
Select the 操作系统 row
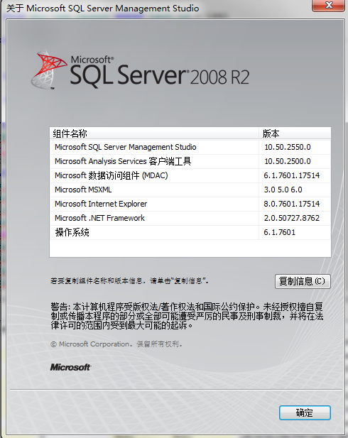click(x=190, y=232)
